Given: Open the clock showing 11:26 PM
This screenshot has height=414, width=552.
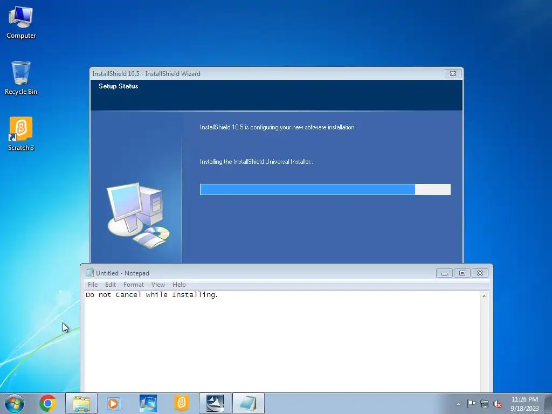Looking at the screenshot, I should coord(525,403).
